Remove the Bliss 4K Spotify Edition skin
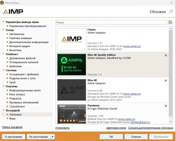Screen dimensions: 176x141 [166, 55]
